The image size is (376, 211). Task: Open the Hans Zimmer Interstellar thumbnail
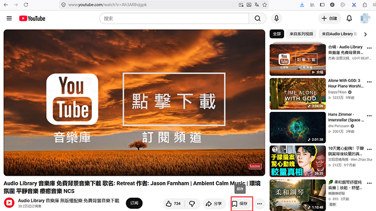coord(298,127)
